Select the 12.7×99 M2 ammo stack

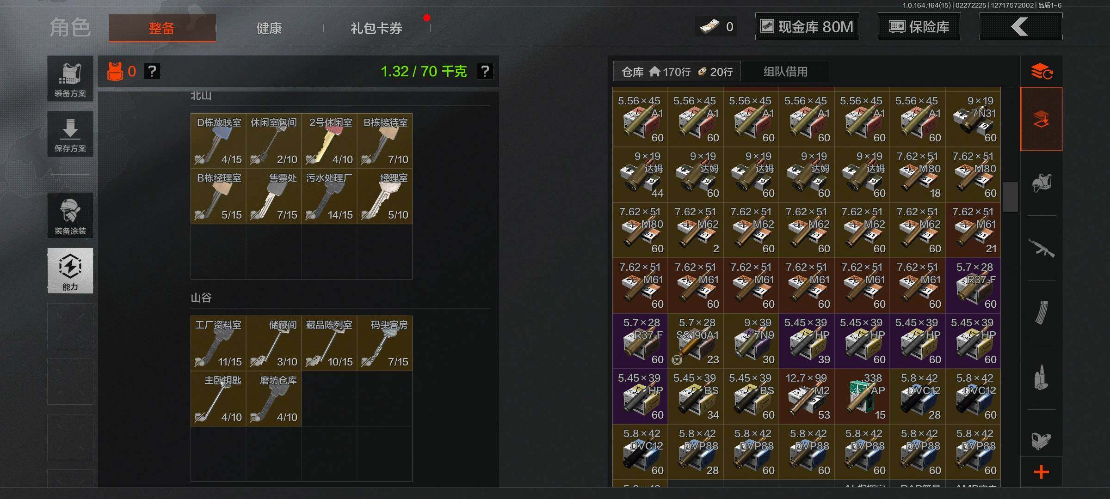807,396
